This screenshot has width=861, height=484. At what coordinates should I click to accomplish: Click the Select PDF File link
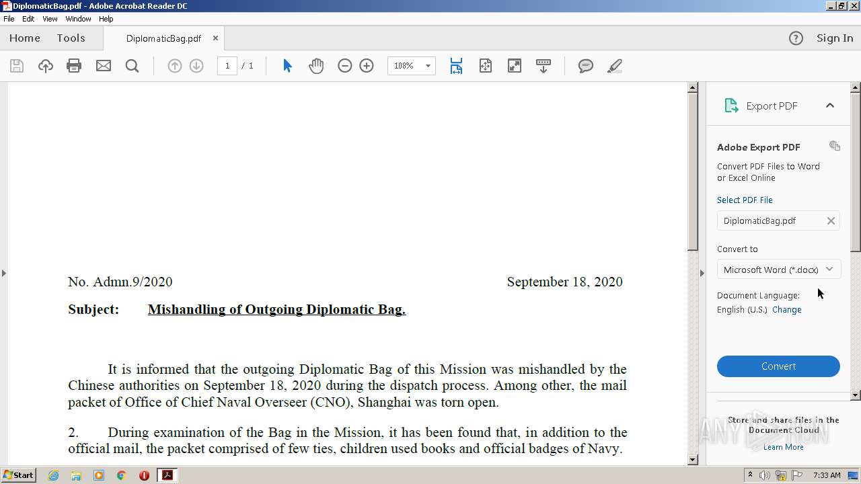click(x=745, y=200)
